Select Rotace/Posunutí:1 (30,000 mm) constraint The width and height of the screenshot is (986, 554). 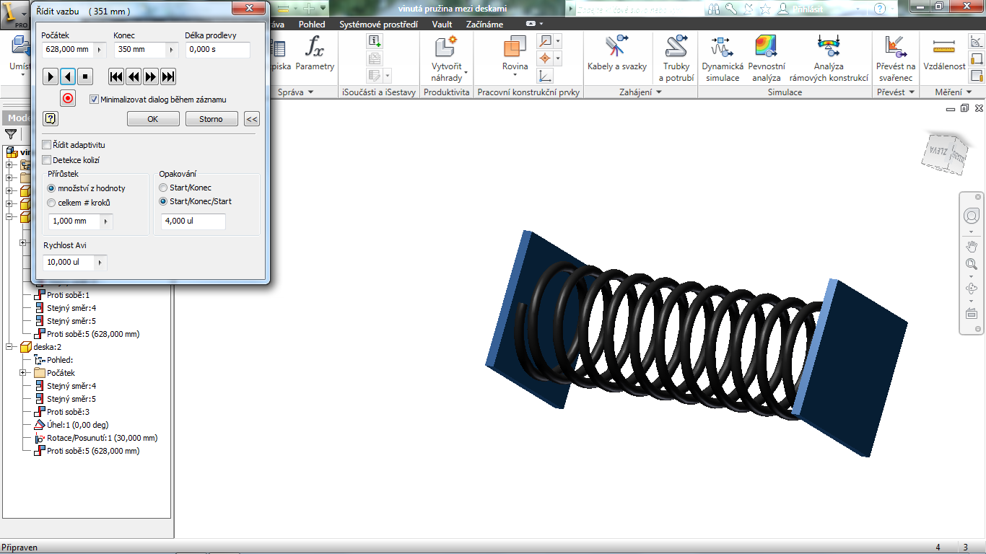pyautogui.click(x=97, y=438)
